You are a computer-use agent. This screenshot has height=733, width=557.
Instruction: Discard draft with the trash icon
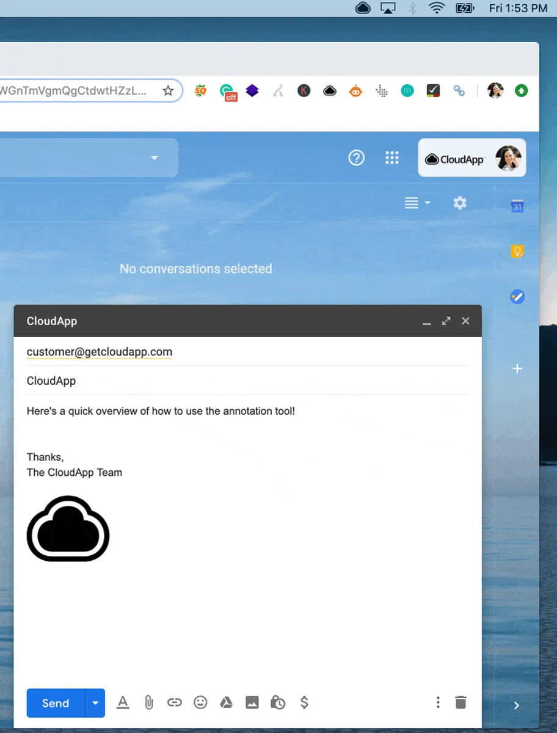click(x=461, y=702)
